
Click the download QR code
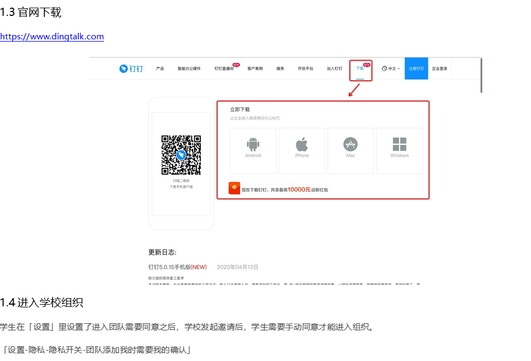pos(181,155)
